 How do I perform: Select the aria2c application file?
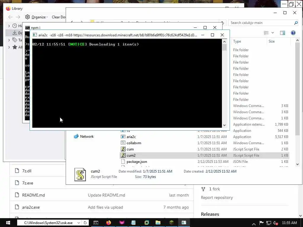(131, 137)
